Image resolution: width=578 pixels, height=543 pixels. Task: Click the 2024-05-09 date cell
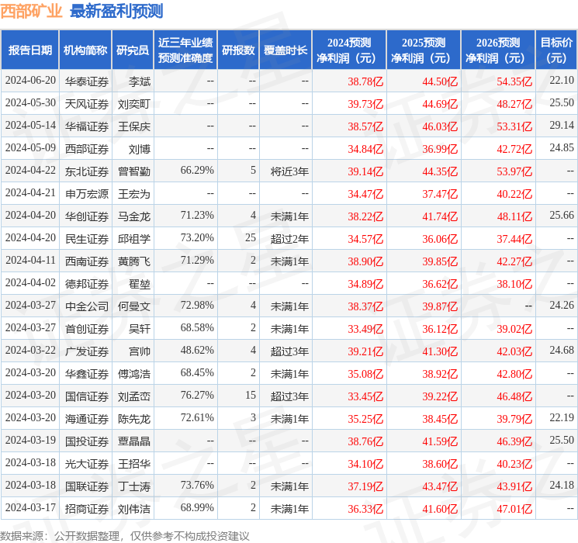[x=30, y=148]
